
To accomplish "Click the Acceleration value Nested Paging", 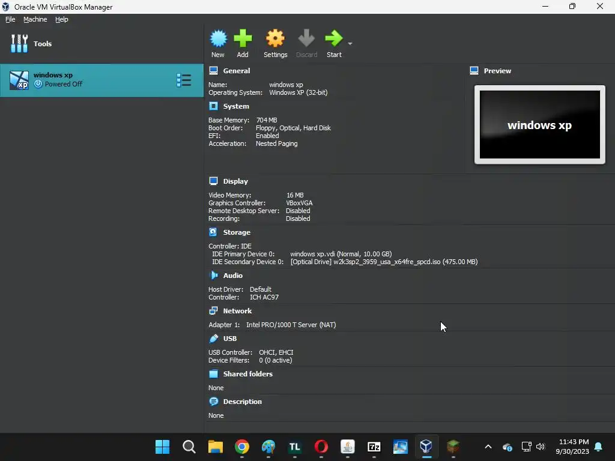I will click(x=276, y=143).
